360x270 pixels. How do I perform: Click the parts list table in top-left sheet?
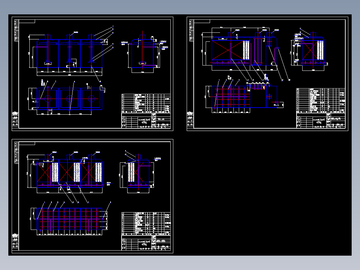(x=146, y=103)
